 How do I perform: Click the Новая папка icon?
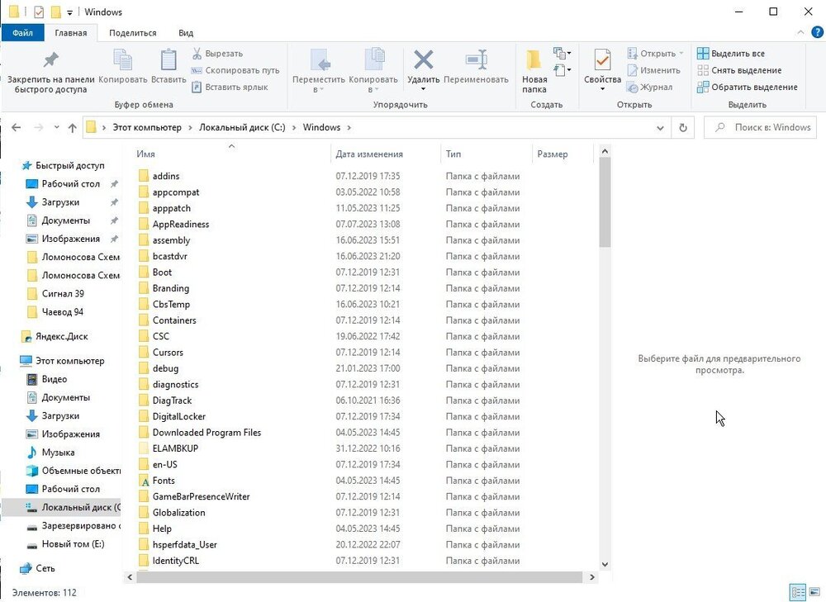click(x=534, y=60)
